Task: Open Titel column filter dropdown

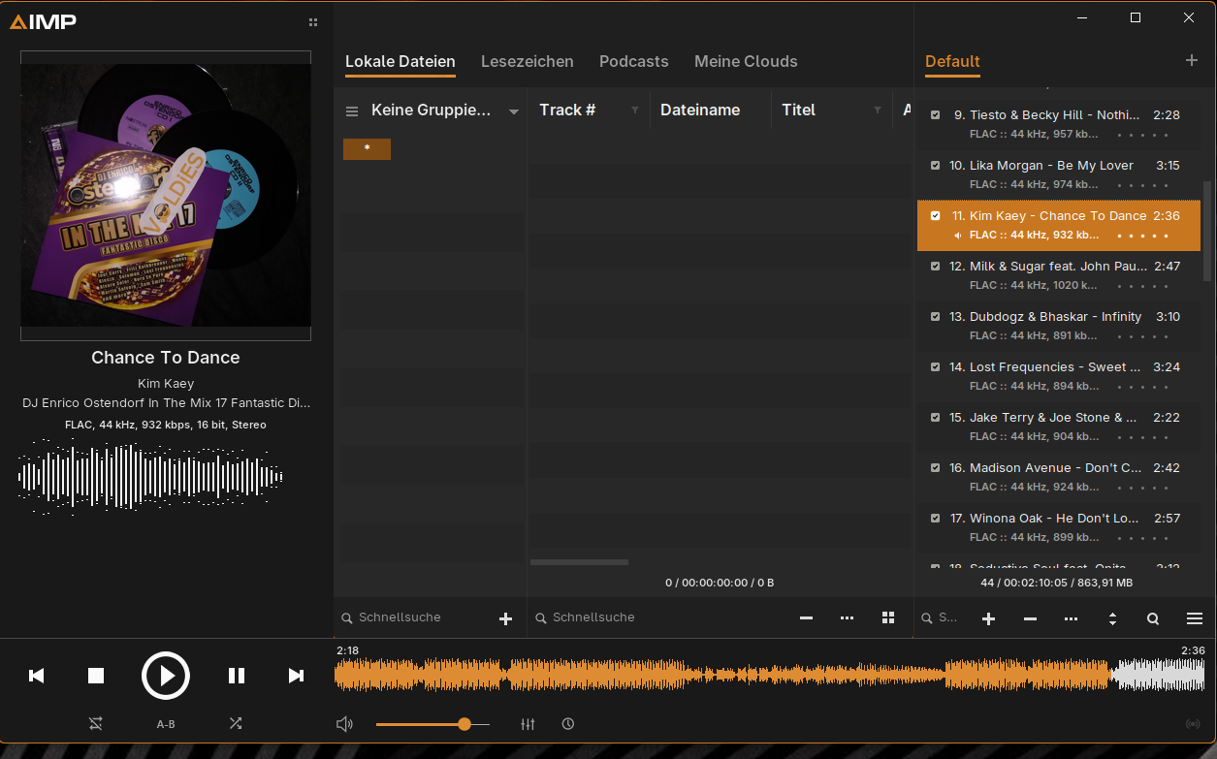Action: coord(878,111)
